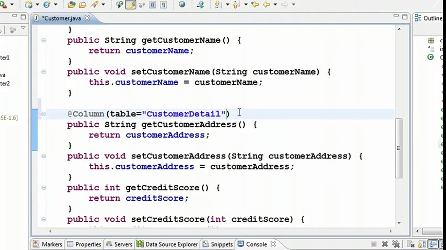Click Remove All Terminated Launches icon
This screenshot has width=446, height=250.
coord(396,244)
